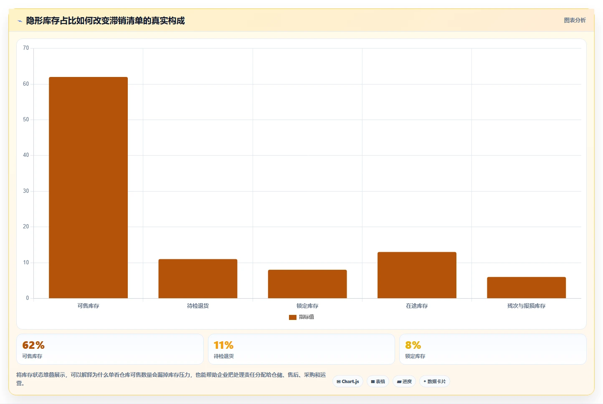603x404 pixels.
Task: Click the 指标值 legend label
Action: pos(307,317)
